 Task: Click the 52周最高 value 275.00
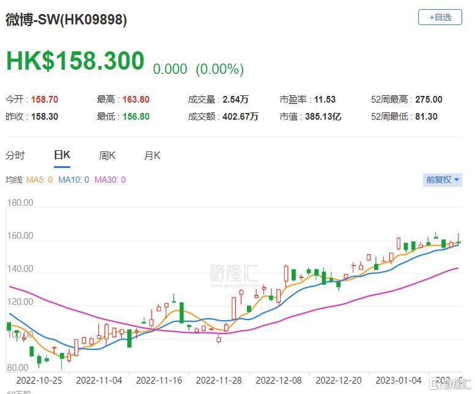tap(429, 99)
